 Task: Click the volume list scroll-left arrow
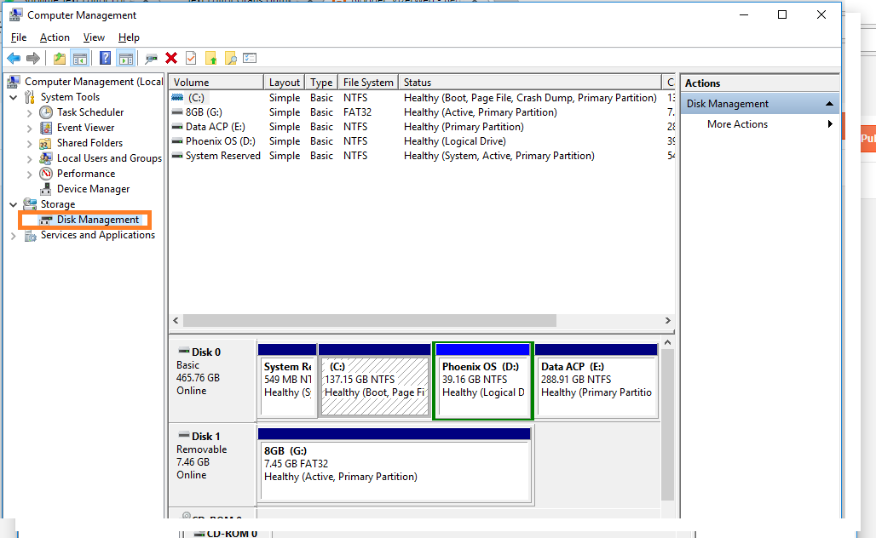176,320
